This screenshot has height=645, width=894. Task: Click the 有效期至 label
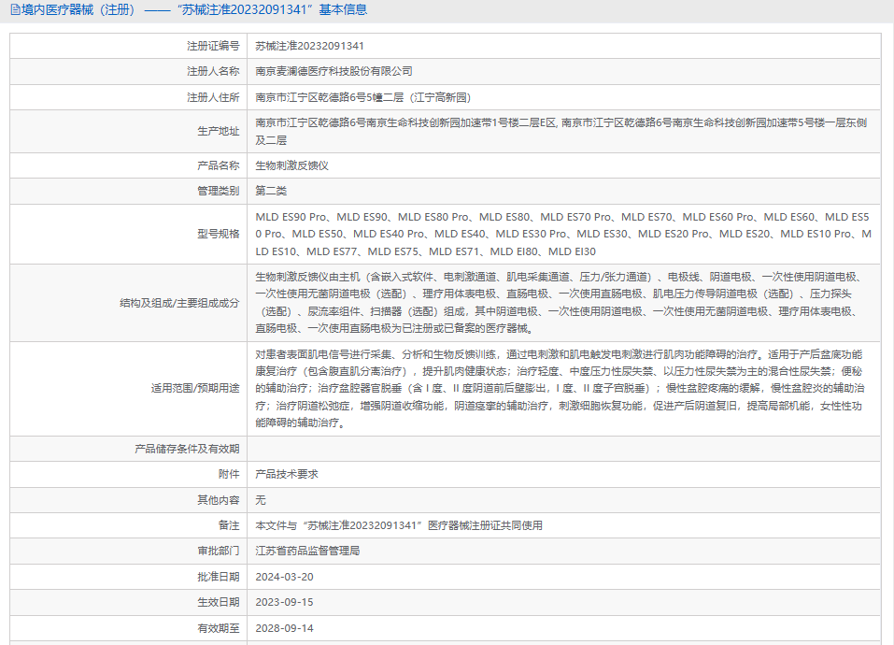coord(219,628)
